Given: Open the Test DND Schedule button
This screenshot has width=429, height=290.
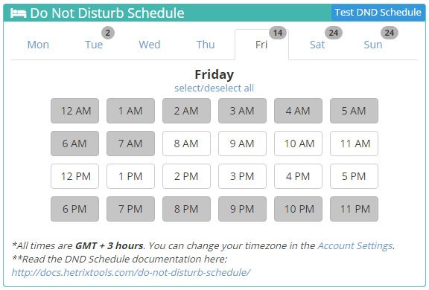Looking at the screenshot, I should pyautogui.click(x=378, y=13).
